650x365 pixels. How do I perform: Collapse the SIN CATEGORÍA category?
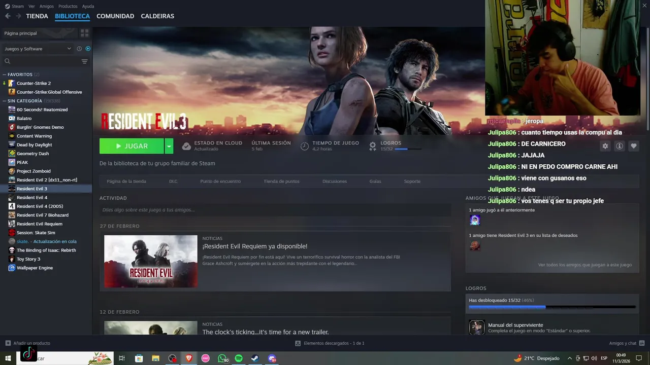pos(5,101)
